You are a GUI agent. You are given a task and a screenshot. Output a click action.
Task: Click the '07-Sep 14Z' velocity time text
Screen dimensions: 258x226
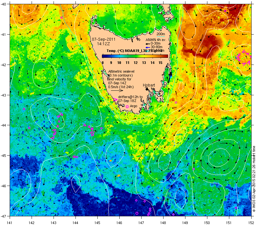click(117, 83)
